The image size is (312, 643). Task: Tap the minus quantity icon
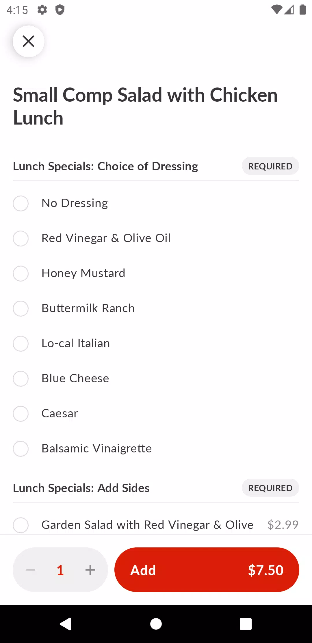[30, 570]
